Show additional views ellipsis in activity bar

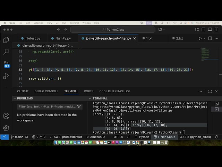click(6, 88)
